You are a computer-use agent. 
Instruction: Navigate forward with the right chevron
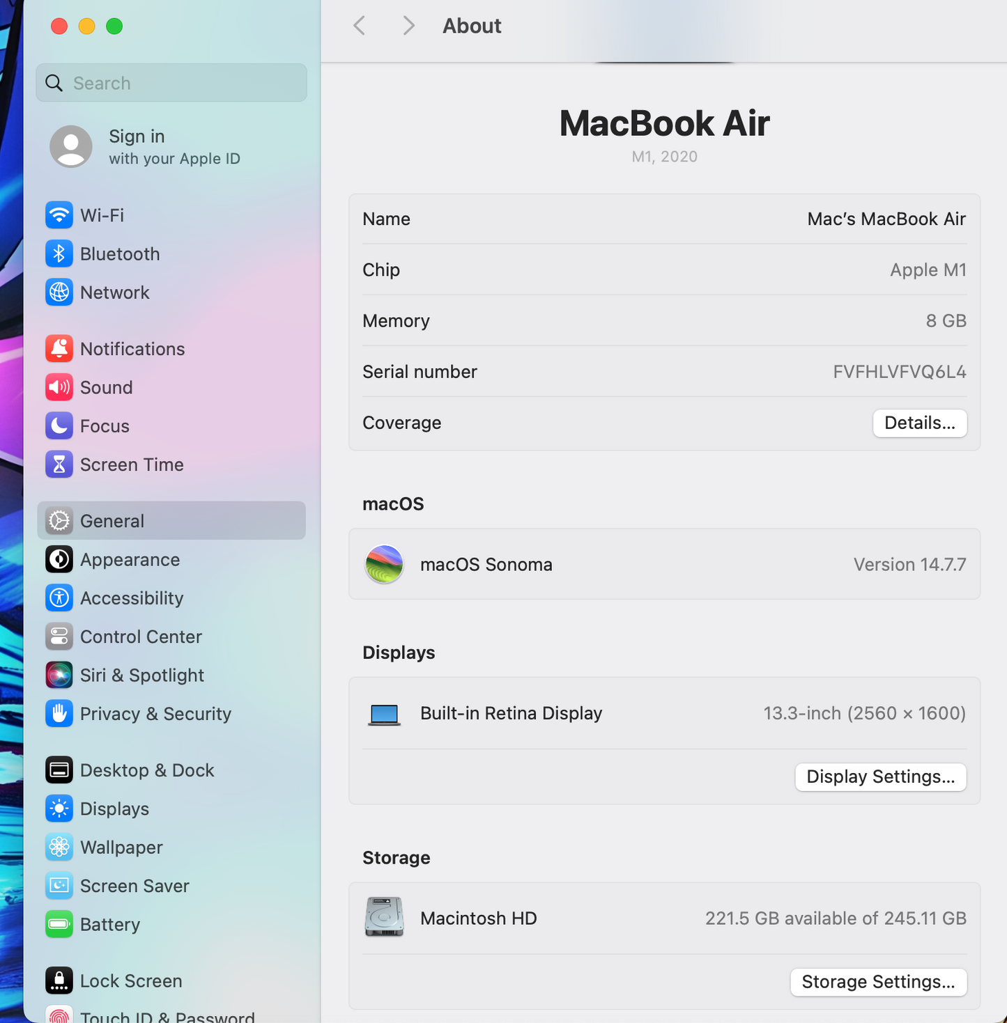pyautogui.click(x=408, y=25)
